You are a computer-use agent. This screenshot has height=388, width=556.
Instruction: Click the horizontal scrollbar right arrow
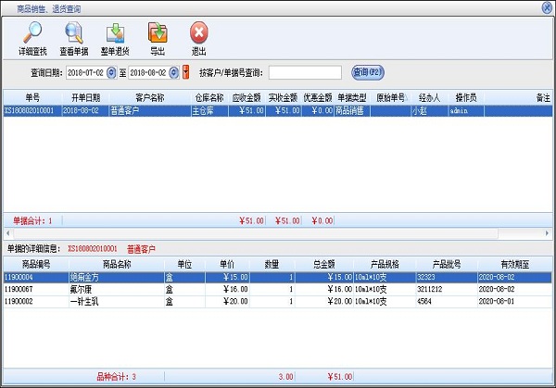548,233
